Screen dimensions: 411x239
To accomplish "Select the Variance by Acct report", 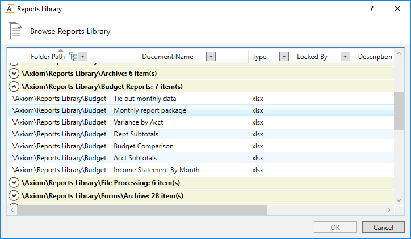I will pos(139,122).
